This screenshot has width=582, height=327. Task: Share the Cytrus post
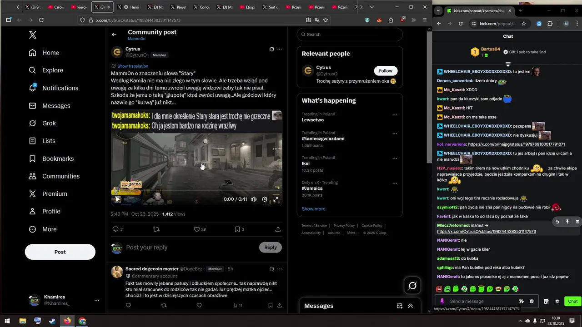pyautogui.click(x=278, y=229)
